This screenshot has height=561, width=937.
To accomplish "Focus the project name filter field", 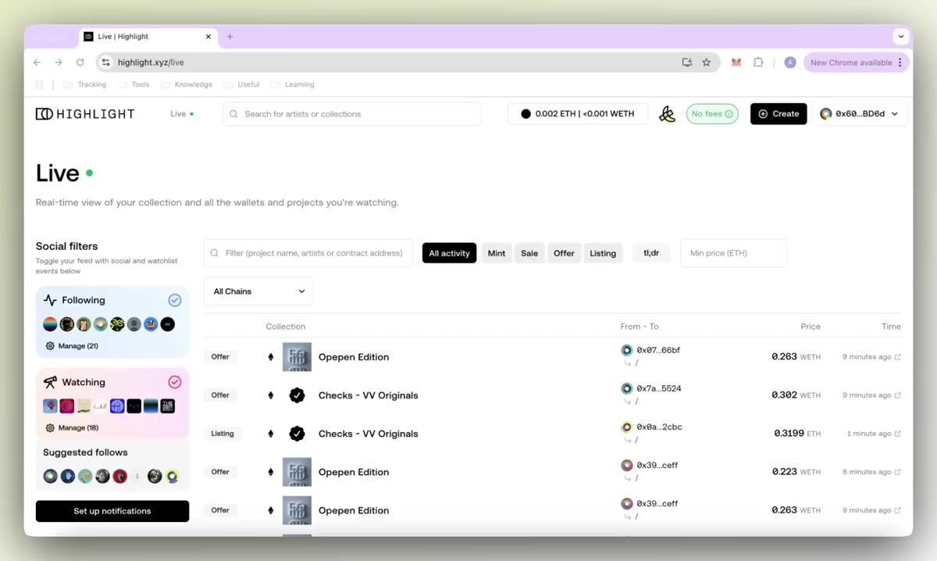I will coord(308,253).
